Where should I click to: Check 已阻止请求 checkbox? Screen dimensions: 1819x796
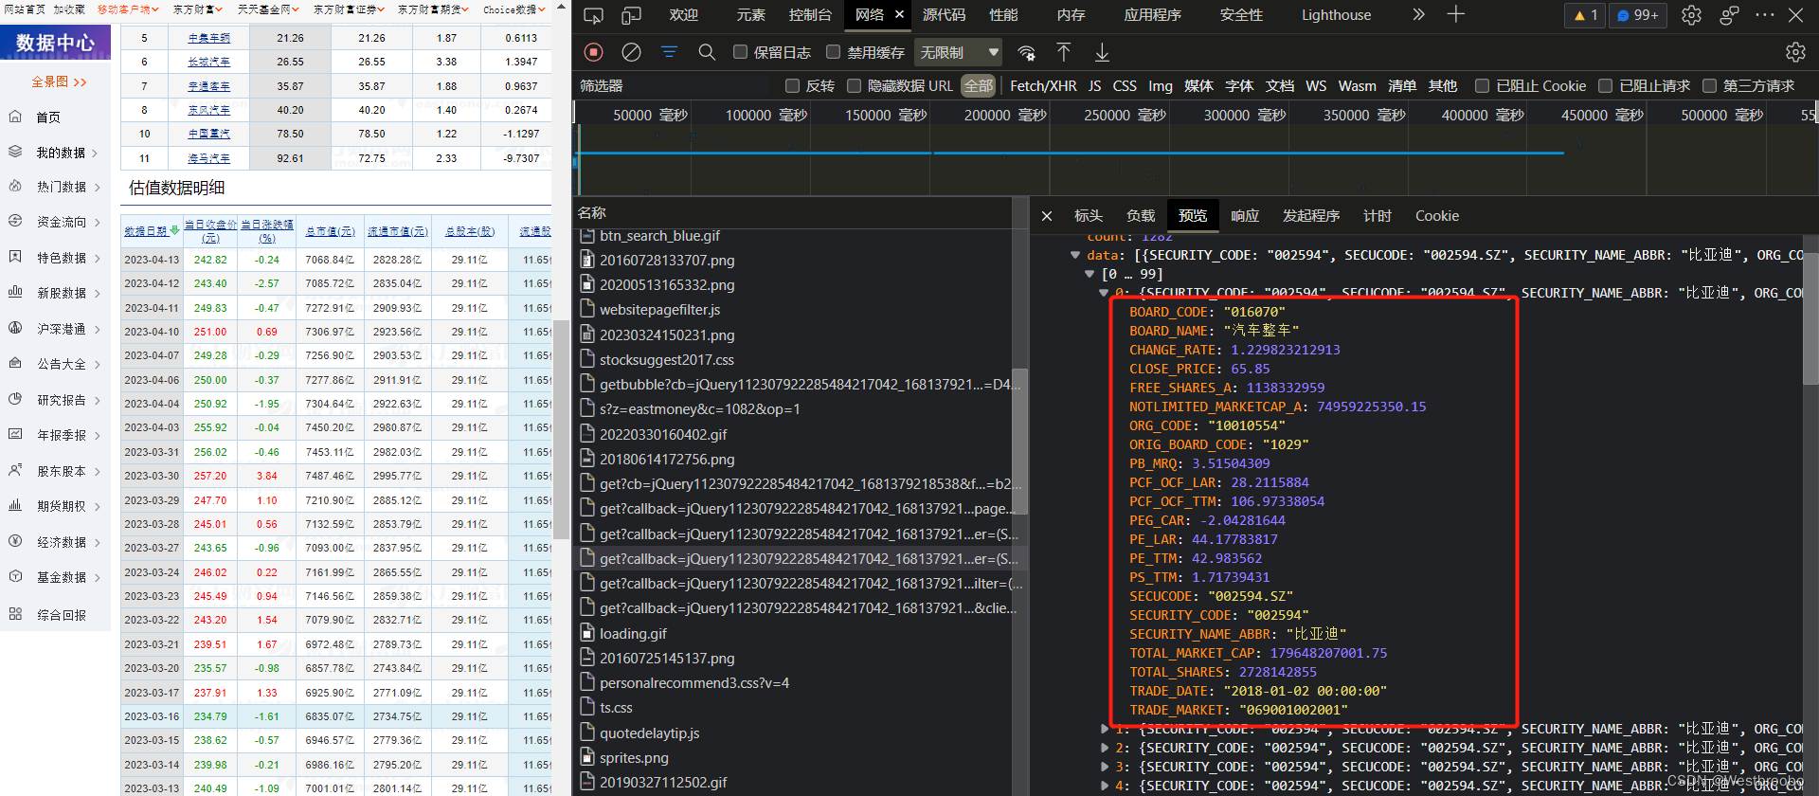click(1606, 86)
